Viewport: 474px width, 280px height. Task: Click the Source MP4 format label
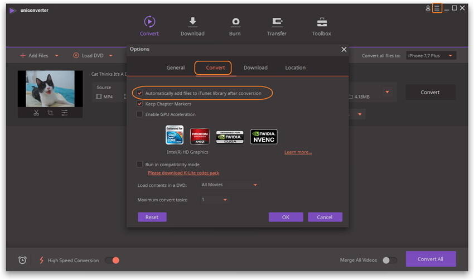[x=108, y=96]
